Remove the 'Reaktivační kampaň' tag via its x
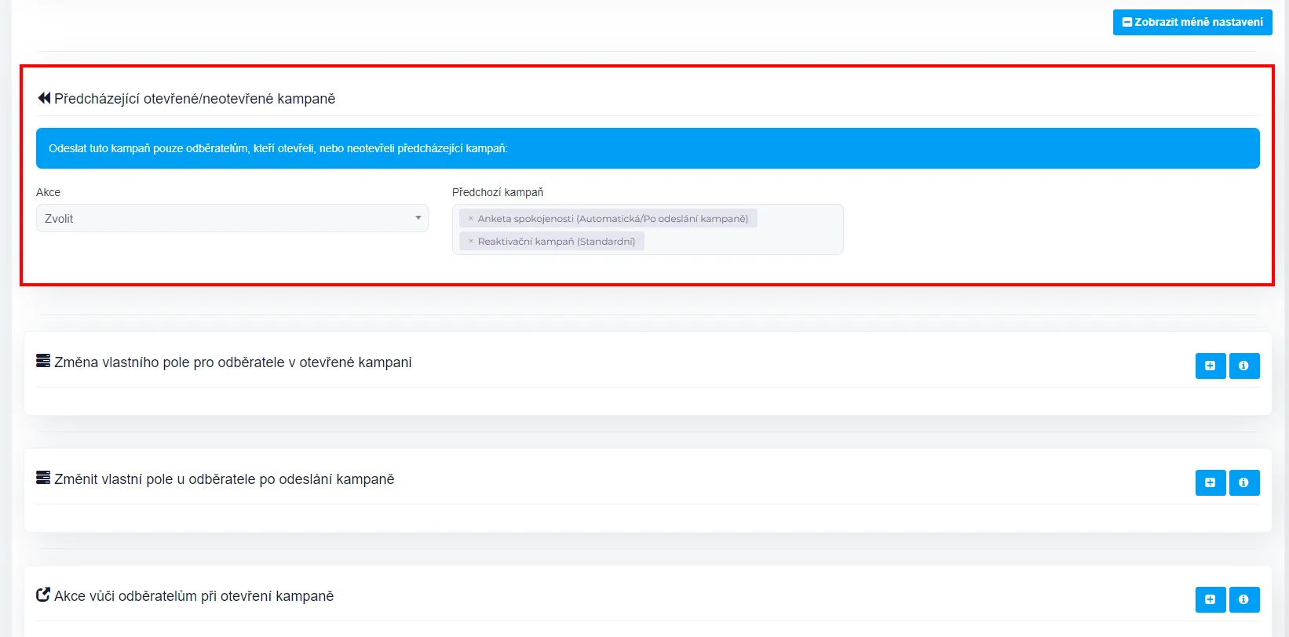This screenshot has height=637, width=1289. pos(471,242)
